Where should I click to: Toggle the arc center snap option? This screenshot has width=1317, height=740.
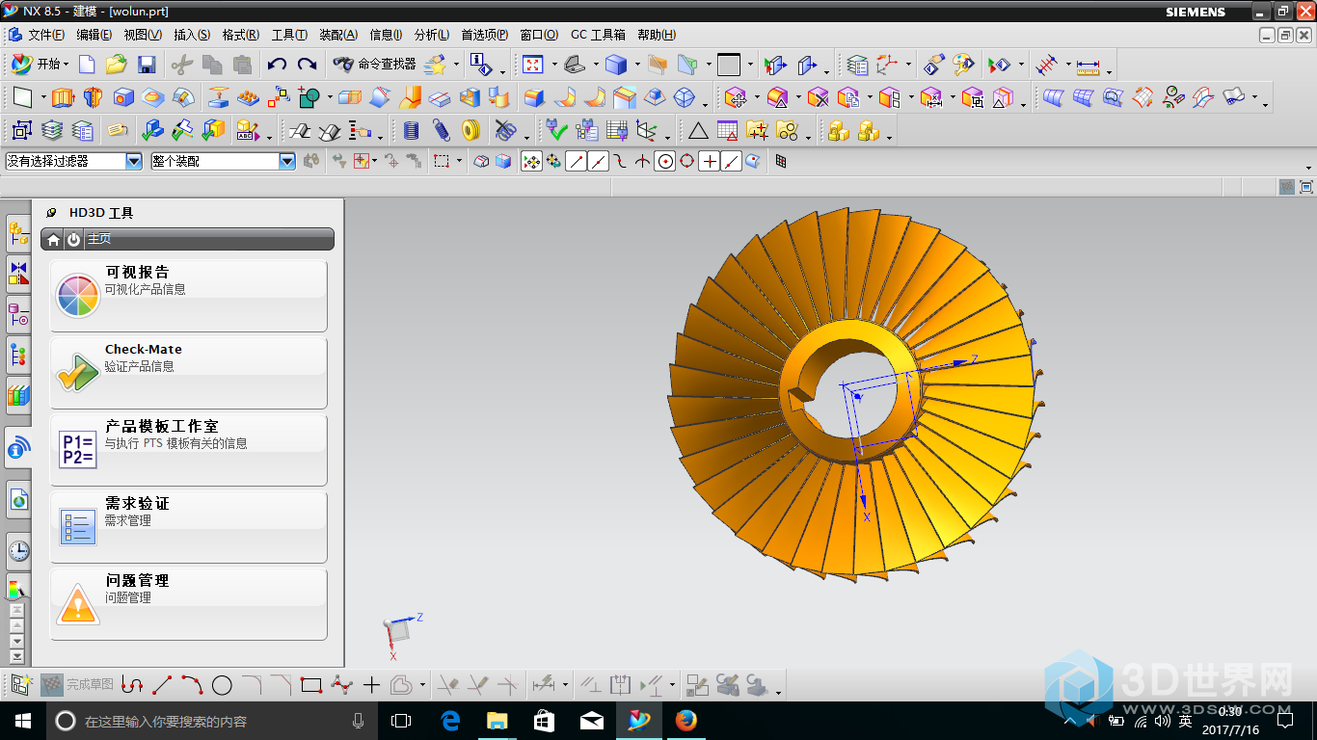(665, 162)
